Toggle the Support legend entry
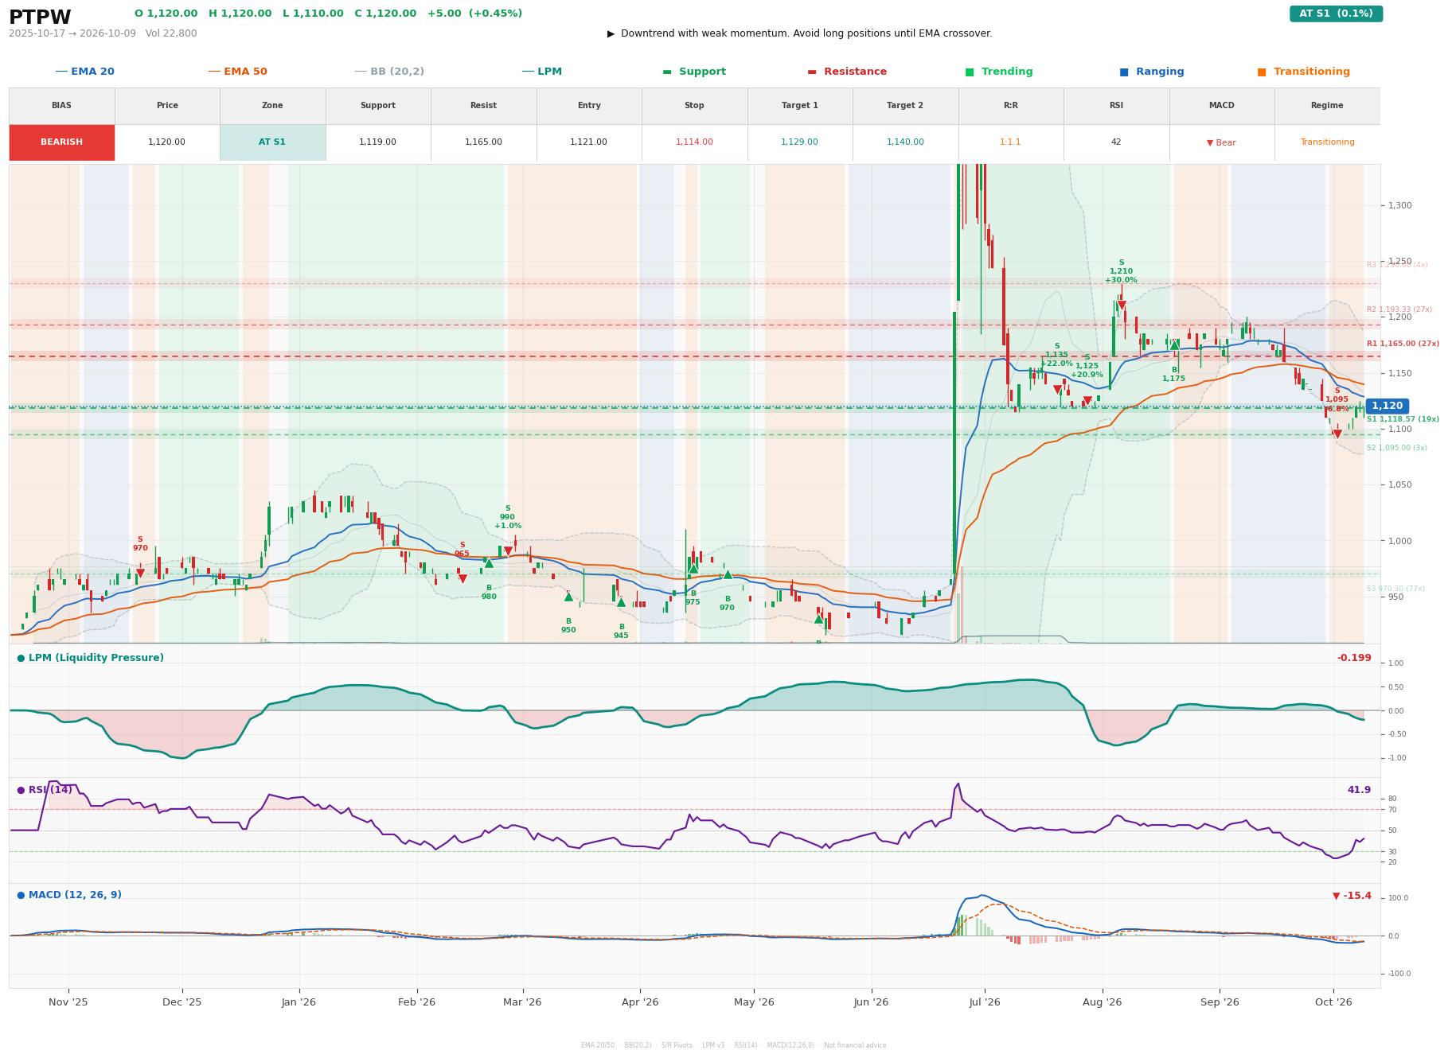Viewport: 1448px width, 1058px height. point(693,72)
